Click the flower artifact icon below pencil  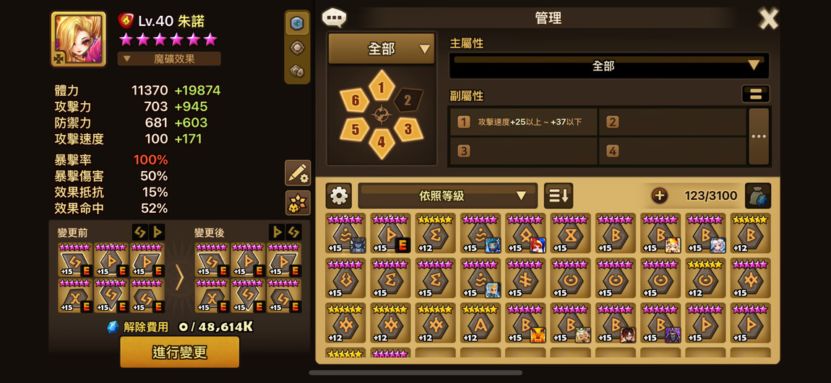tap(298, 203)
